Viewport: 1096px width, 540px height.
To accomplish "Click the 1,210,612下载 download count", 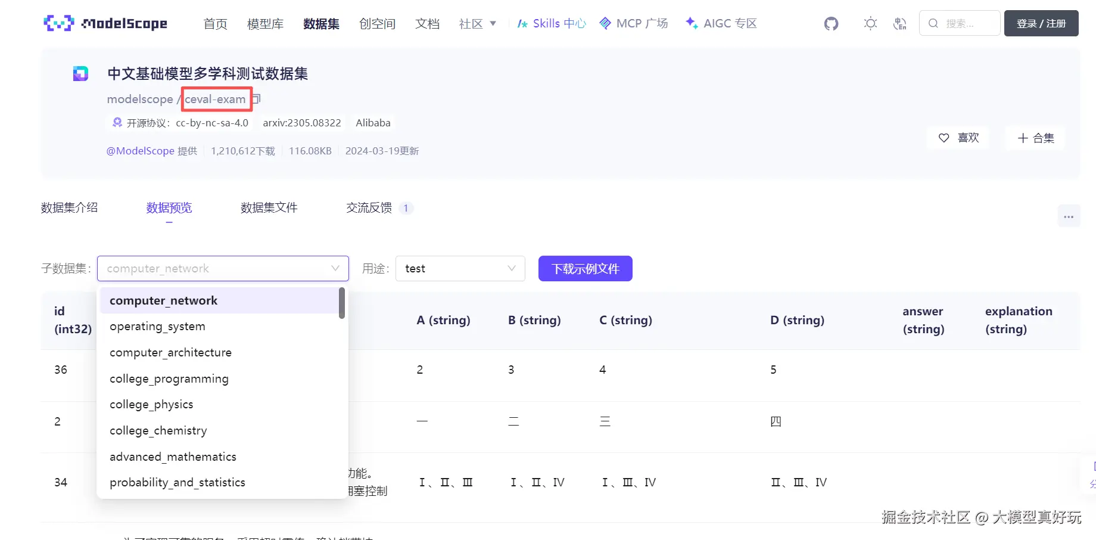I will point(243,151).
